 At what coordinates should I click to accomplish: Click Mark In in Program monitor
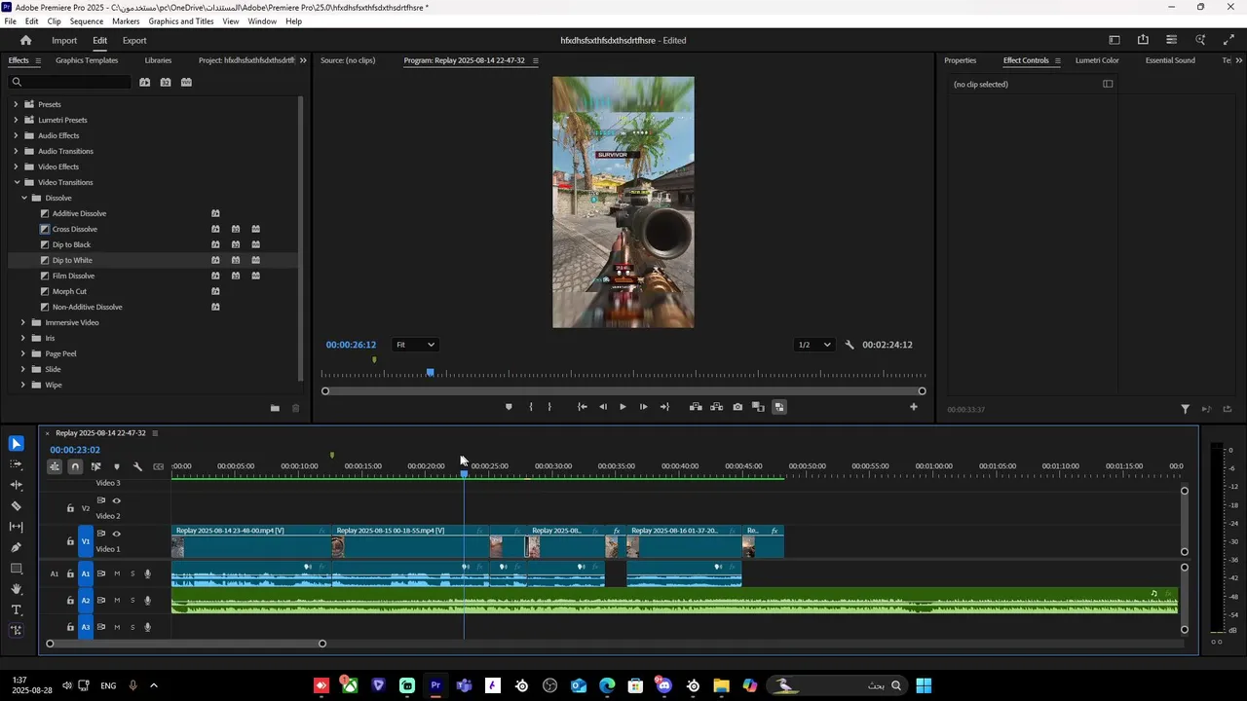tap(531, 407)
